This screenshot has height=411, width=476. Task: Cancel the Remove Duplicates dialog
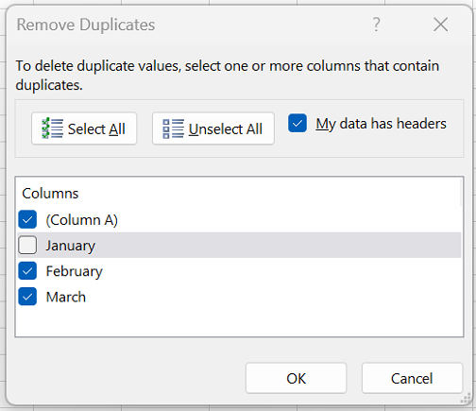tap(412, 378)
